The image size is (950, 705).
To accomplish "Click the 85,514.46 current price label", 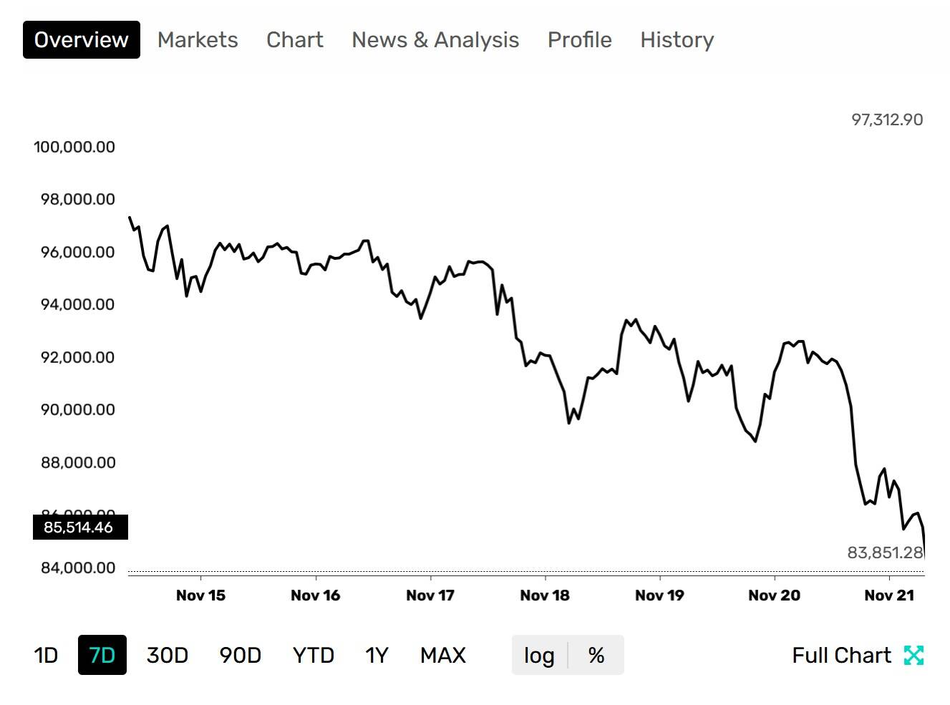I will coord(79,527).
